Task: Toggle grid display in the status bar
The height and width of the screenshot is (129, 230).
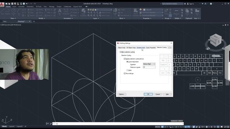Action: pos(162,127)
